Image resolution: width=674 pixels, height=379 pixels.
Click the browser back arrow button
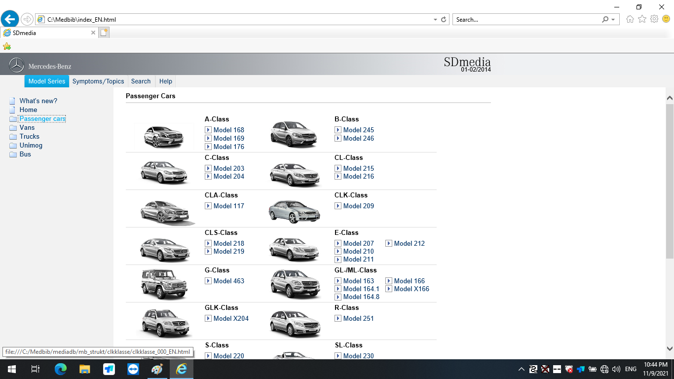pos(10,19)
